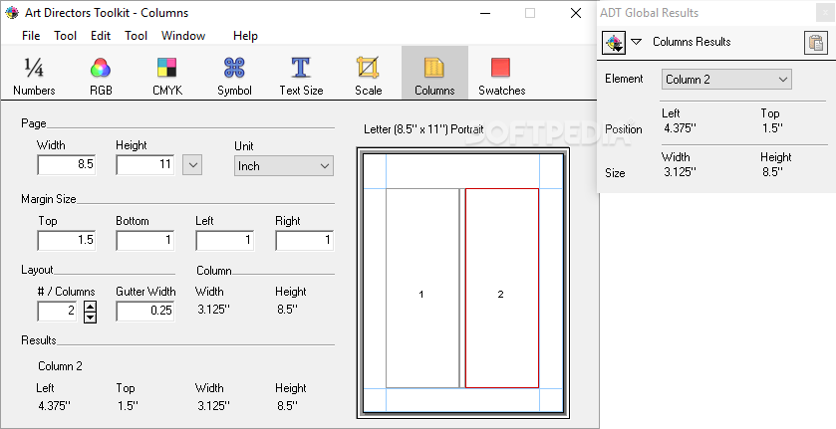Click the Right margin field
Viewport: 836px width, 429px height.
point(305,240)
